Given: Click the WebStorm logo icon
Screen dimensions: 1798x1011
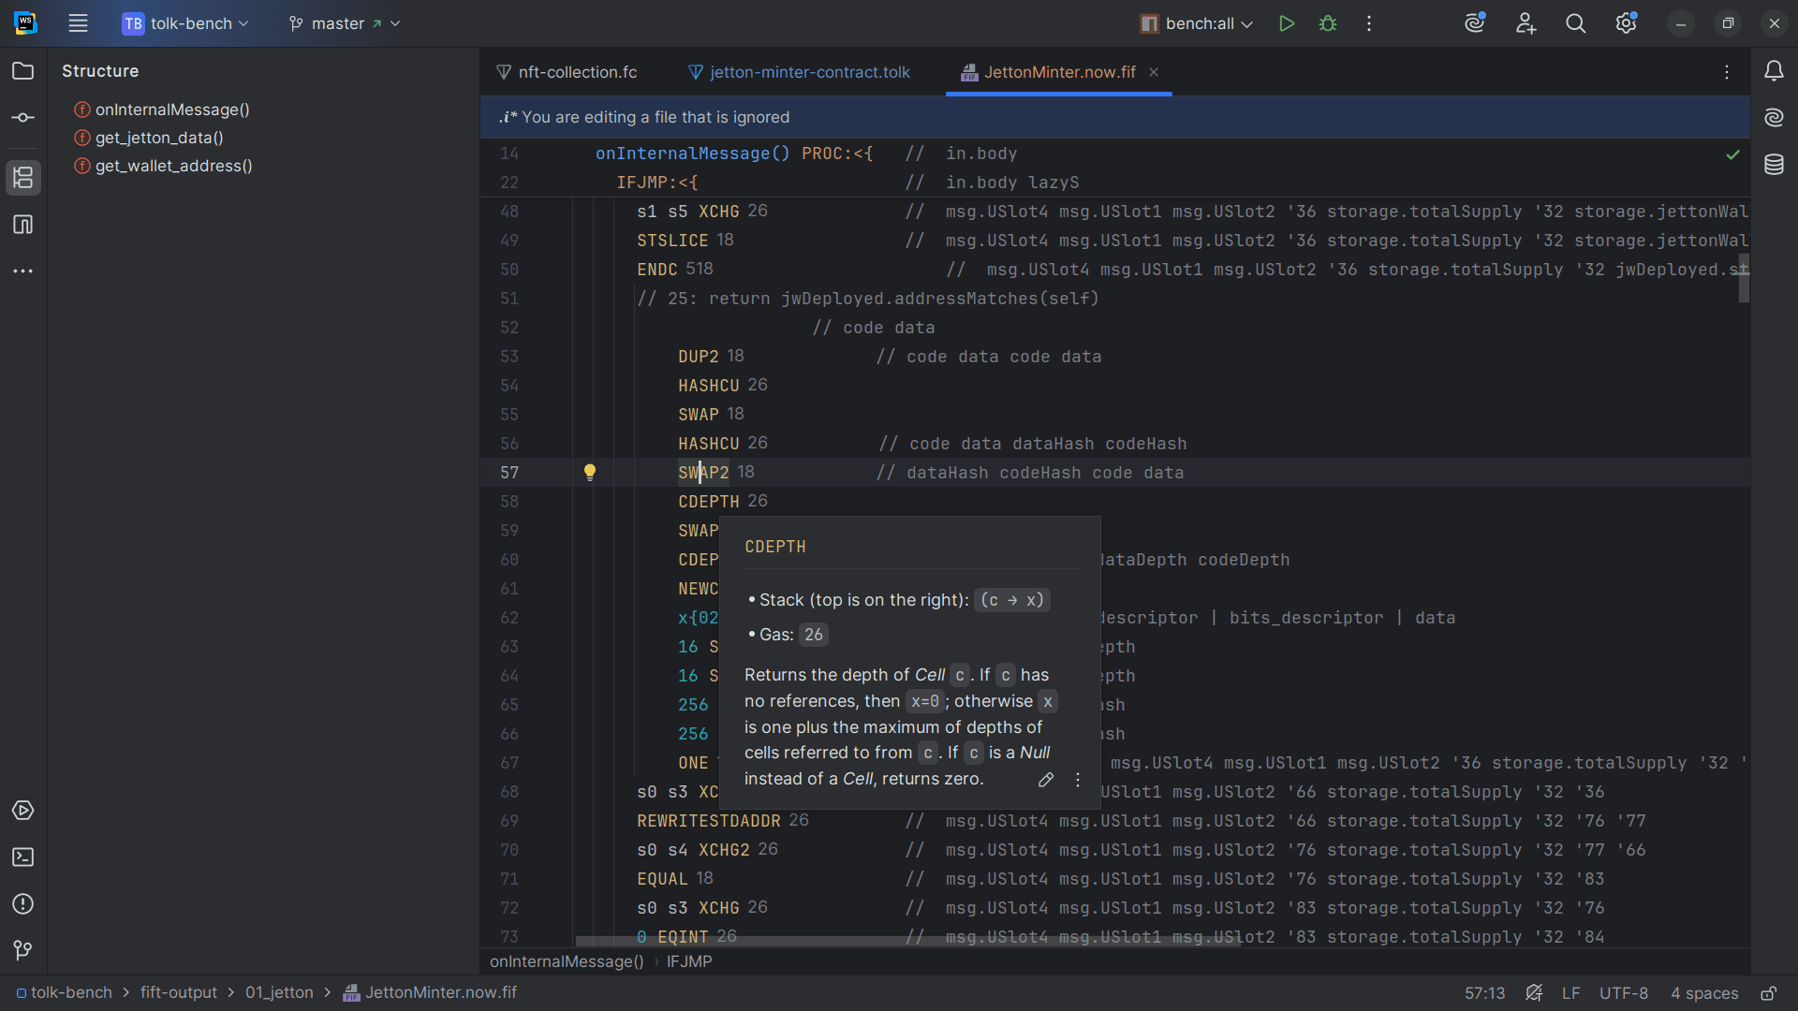Looking at the screenshot, I should [25, 23].
